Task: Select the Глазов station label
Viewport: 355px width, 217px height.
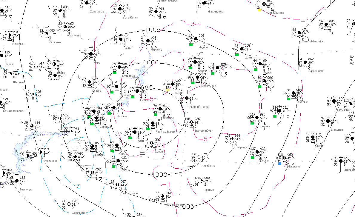Action: [97, 91]
